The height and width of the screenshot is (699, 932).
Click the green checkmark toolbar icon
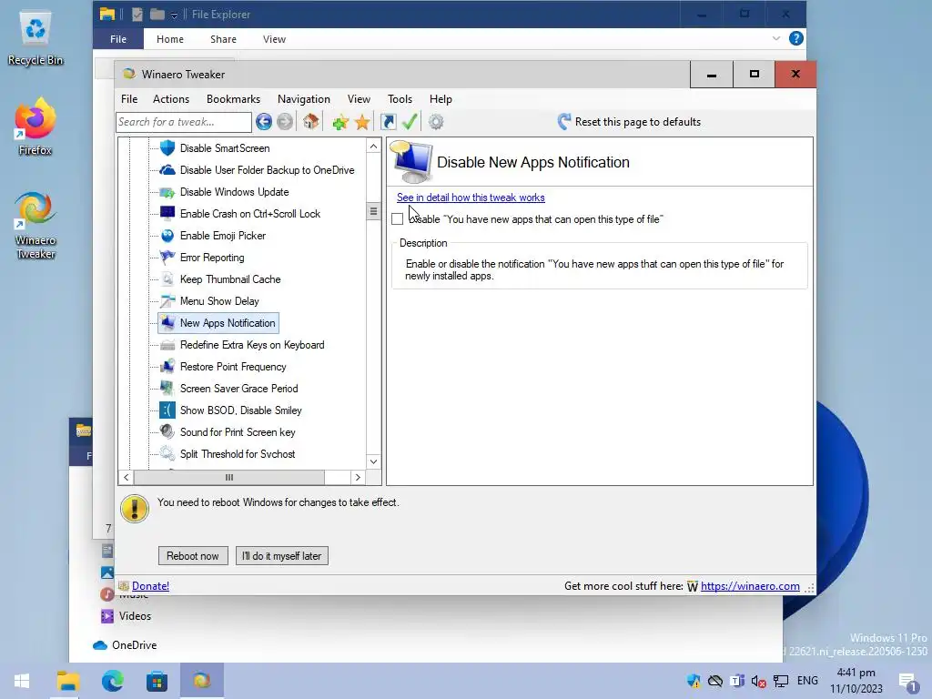click(410, 122)
